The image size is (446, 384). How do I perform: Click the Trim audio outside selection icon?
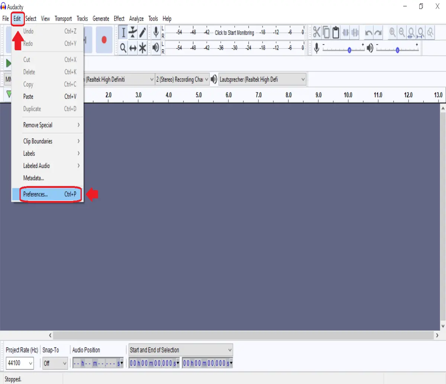pos(346,32)
